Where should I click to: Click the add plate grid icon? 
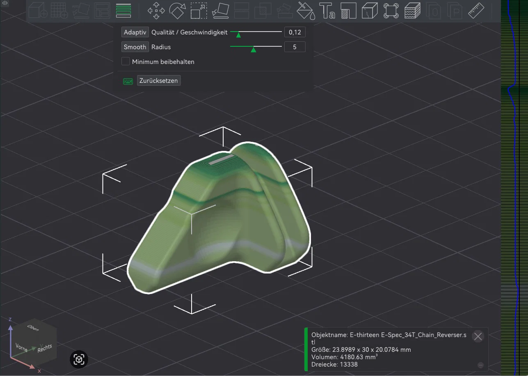(x=59, y=11)
